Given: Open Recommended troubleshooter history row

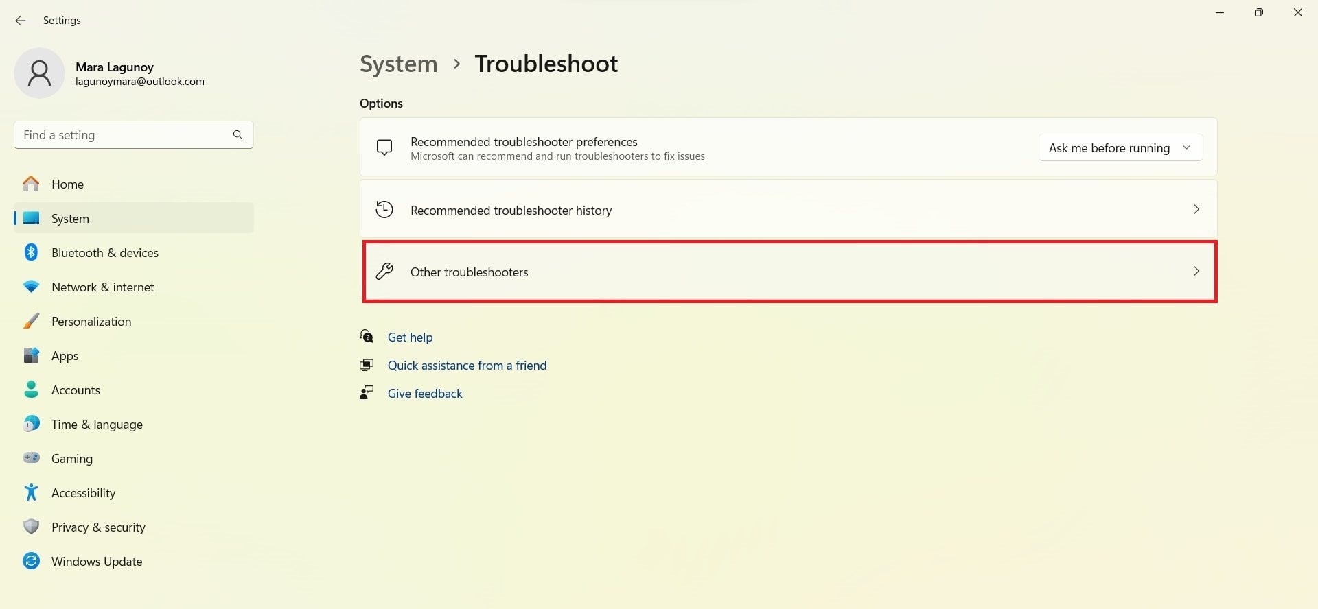Looking at the screenshot, I should (788, 209).
